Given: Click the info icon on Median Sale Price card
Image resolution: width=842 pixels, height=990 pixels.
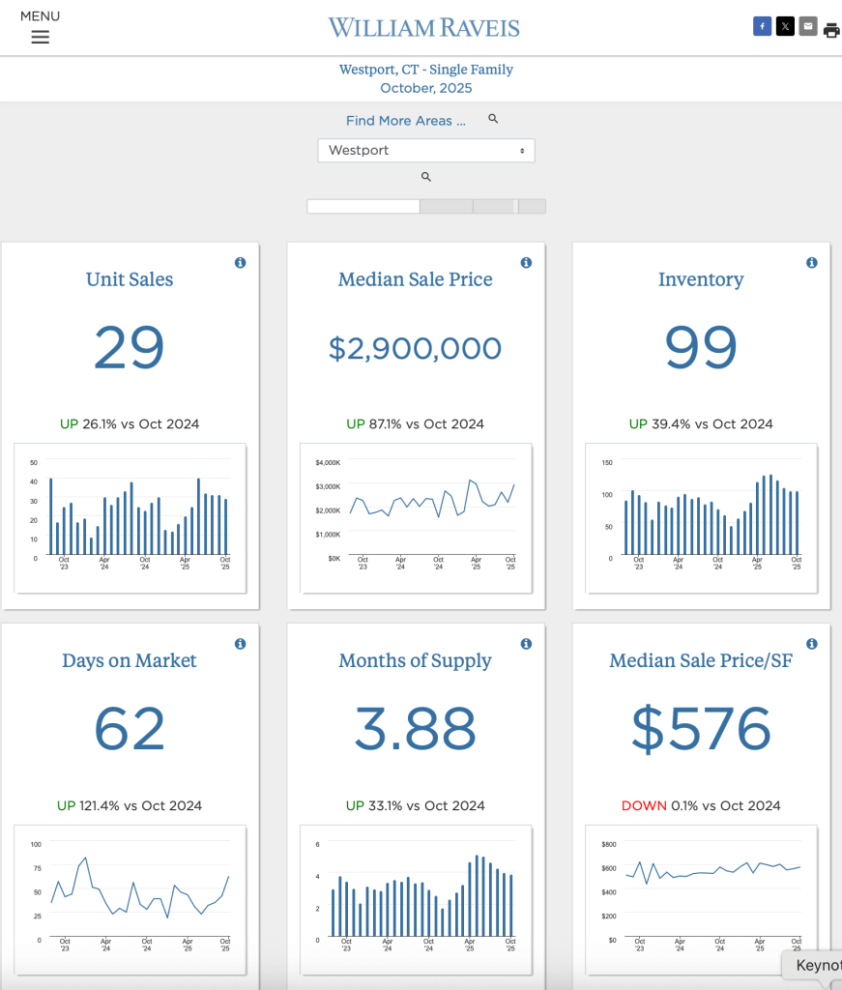Looking at the screenshot, I should coord(526,263).
